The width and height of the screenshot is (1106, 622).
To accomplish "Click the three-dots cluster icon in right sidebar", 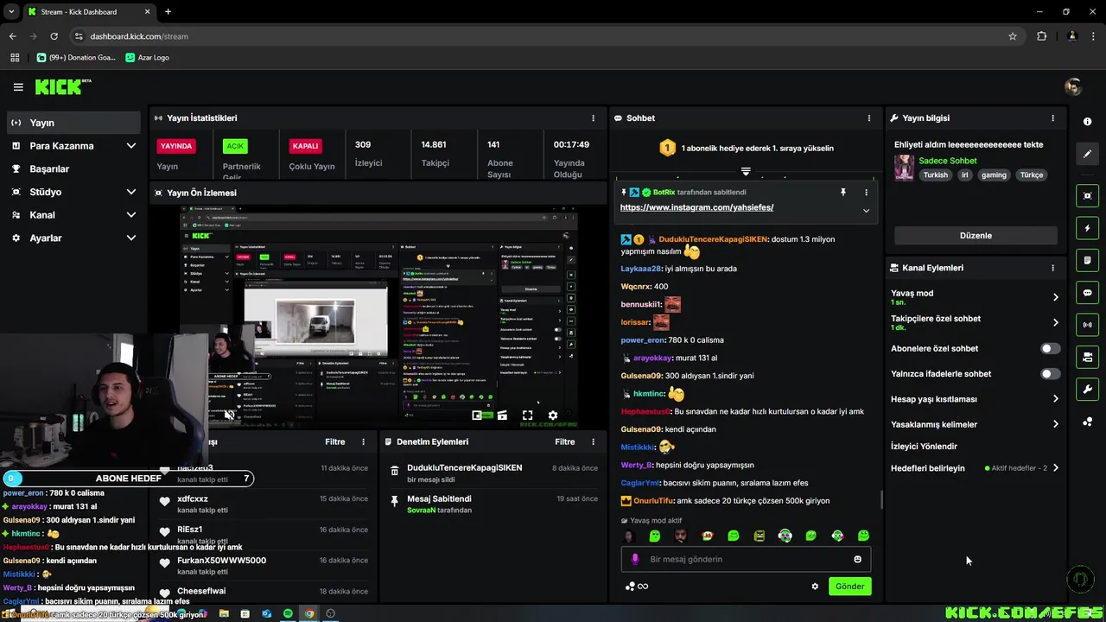I will click(1087, 422).
